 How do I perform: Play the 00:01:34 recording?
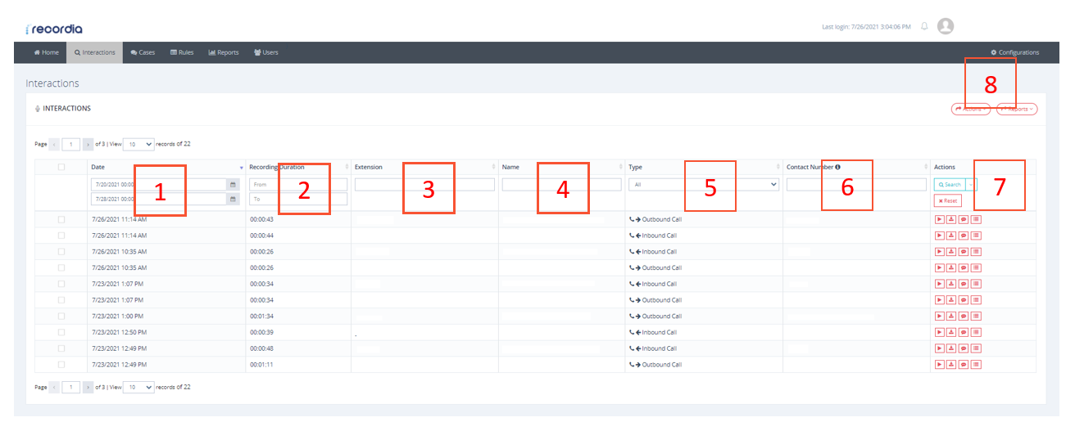(x=939, y=316)
